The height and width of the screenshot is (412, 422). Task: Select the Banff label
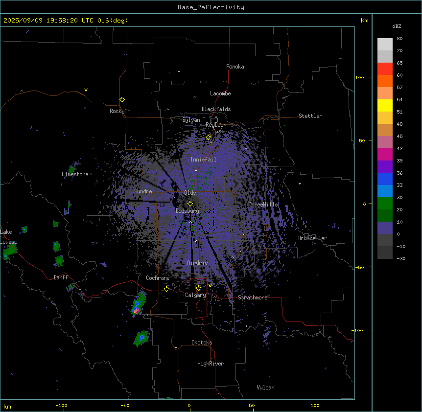(61, 277)
